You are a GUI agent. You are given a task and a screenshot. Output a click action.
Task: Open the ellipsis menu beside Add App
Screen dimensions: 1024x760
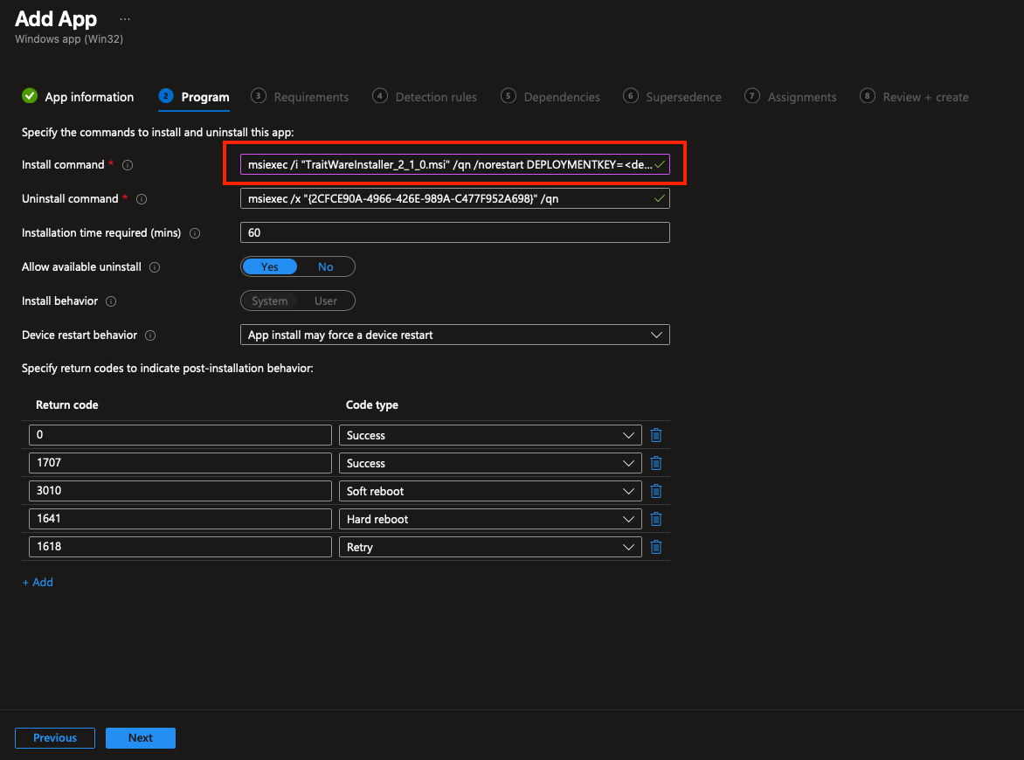tap(125, 19)
